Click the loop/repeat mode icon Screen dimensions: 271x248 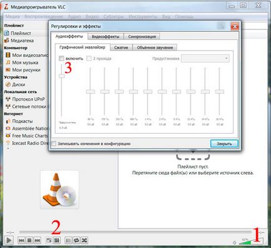click(76, 241)
